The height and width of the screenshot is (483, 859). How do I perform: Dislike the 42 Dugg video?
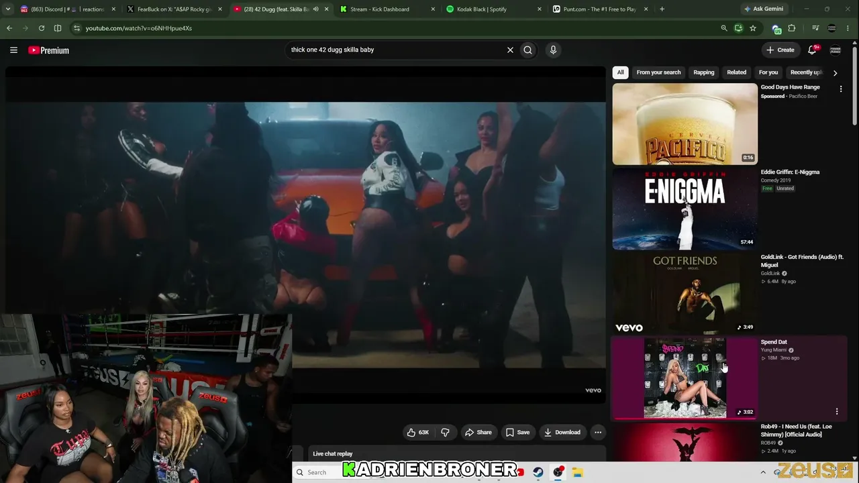445,432
